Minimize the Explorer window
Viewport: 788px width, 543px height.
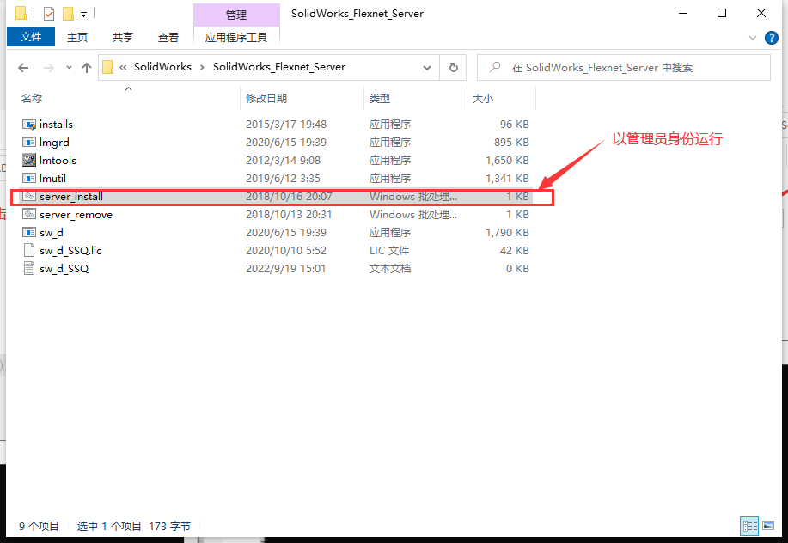coord(683,13)
